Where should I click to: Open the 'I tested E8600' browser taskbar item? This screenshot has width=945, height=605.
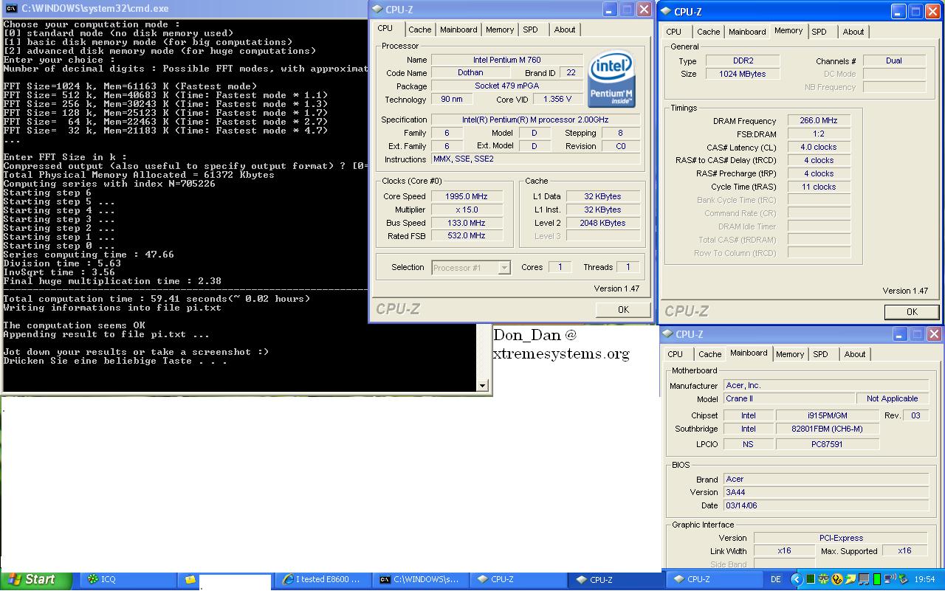point(324,580)
